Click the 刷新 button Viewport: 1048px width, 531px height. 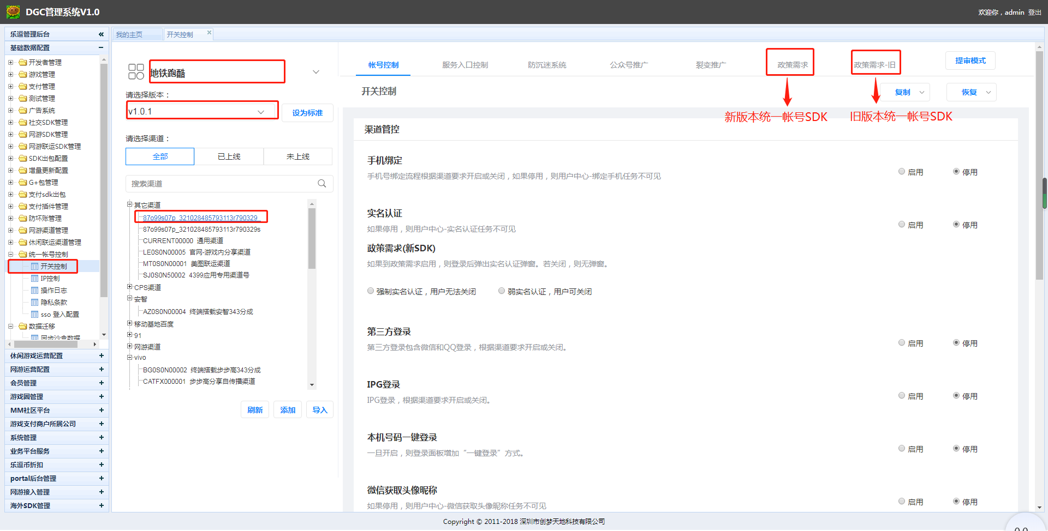pos(255,409)
